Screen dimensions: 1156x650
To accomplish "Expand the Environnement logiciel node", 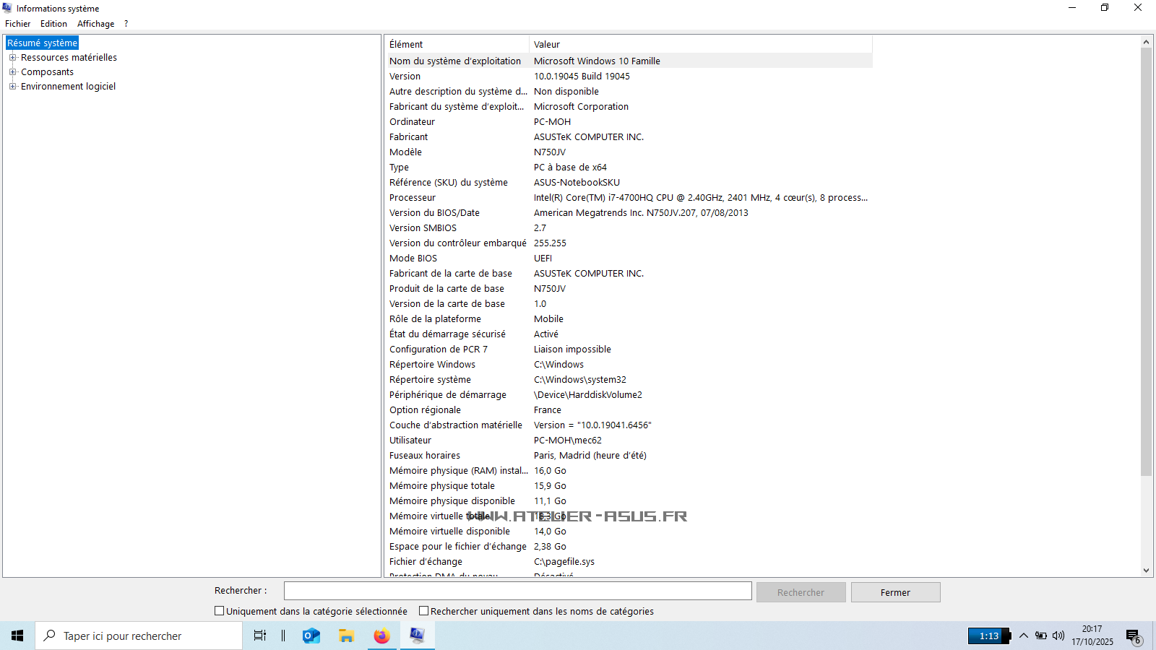I will pyautogui.click(x=12, y=87).
